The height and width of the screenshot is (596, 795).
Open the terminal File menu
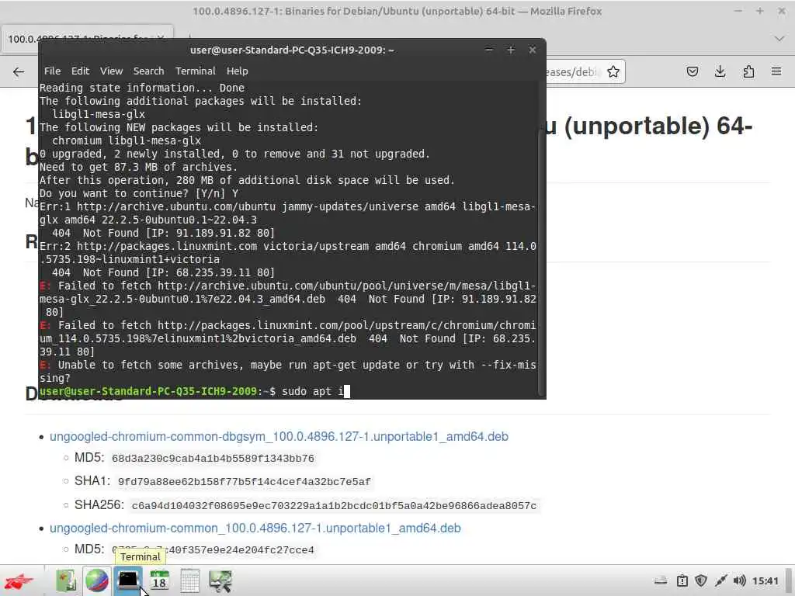pyautogui.click(x=52, y=71)
